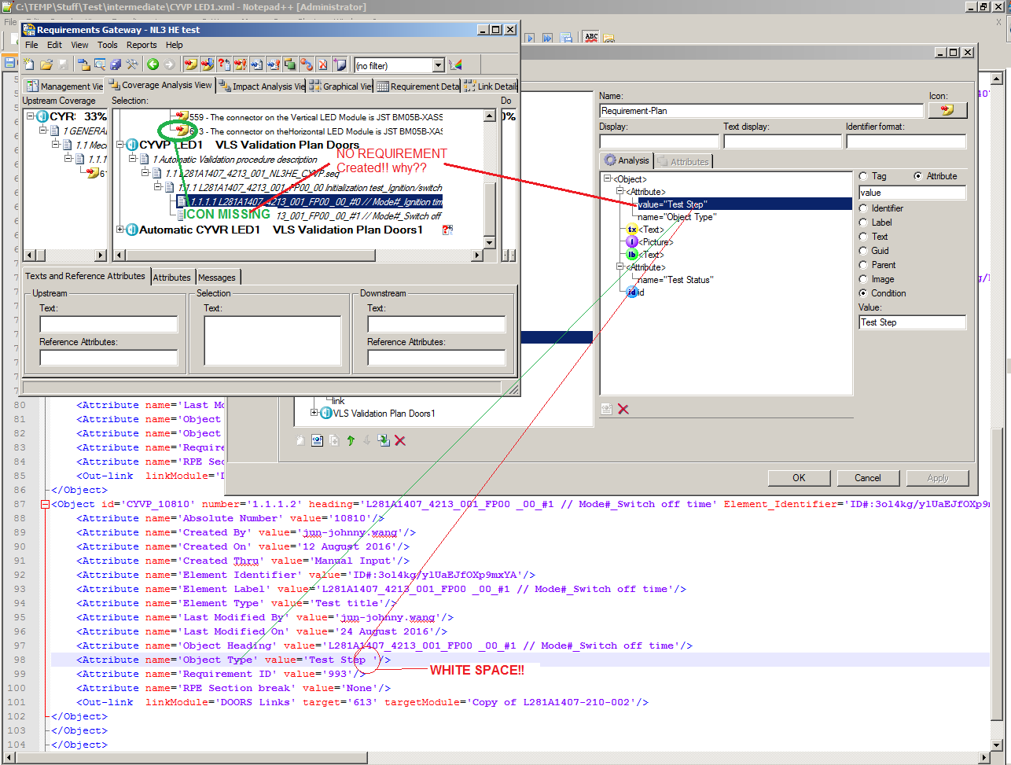The image size is (1011, 765).
Task: Click the Selection list horizontal scrollbar
Action: click(x=299, y=256)
